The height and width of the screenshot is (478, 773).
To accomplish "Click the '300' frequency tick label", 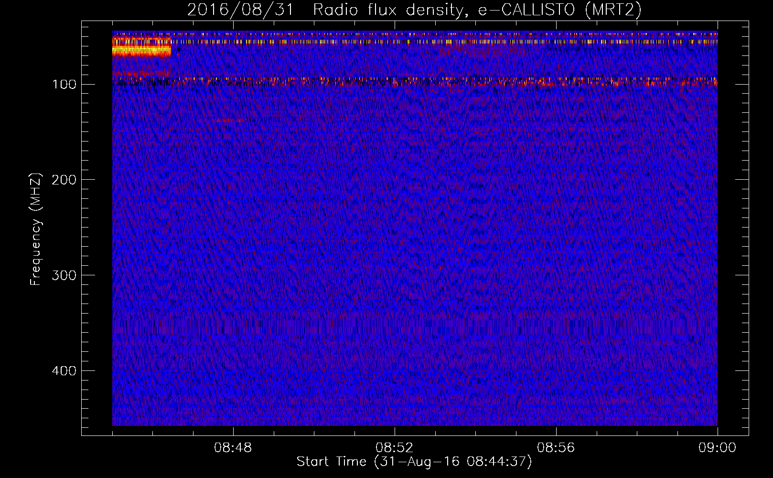I will [64, 275].
